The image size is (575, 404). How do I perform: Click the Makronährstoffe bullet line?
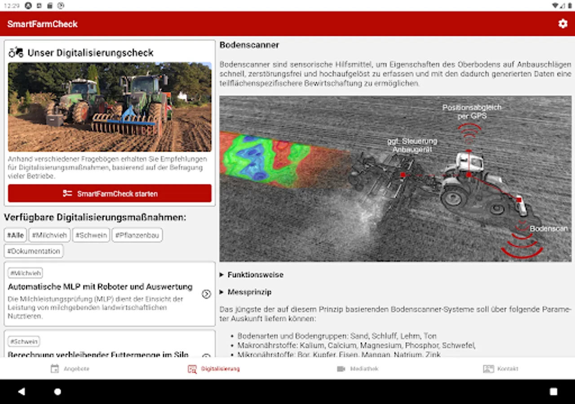coord(357,345)
